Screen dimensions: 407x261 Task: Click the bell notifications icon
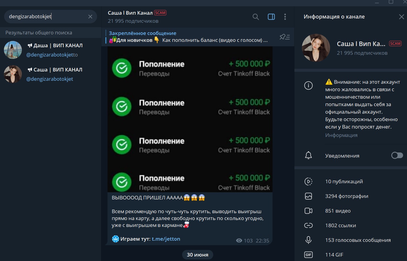[308, 155]
